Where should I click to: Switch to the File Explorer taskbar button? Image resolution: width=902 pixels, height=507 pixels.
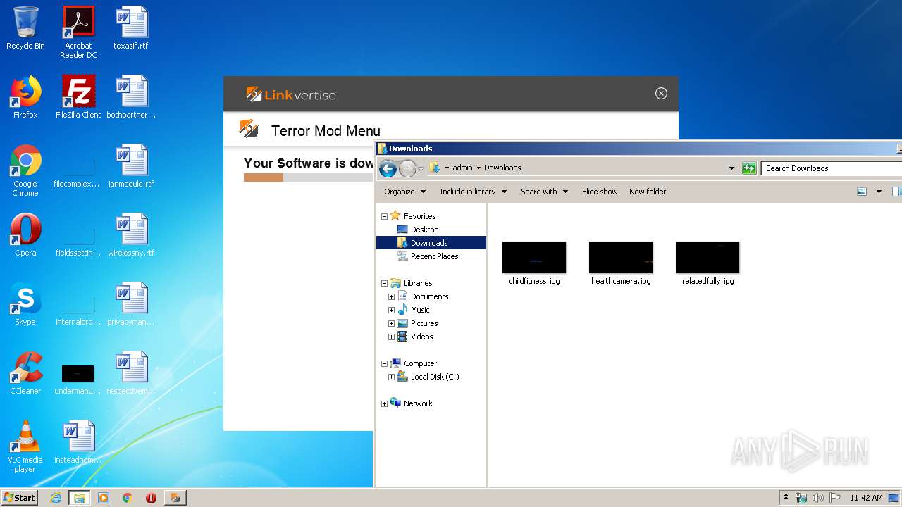pos(79,498)
